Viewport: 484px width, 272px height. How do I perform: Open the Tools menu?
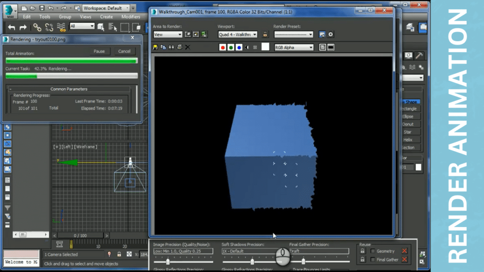tap(45, 17)
